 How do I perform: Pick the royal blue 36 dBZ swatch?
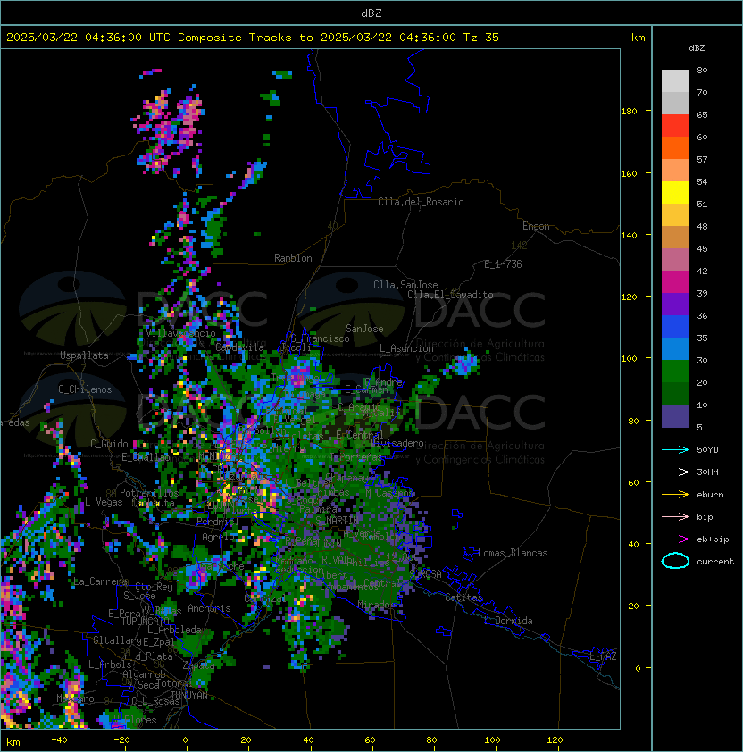coord(675,326)
